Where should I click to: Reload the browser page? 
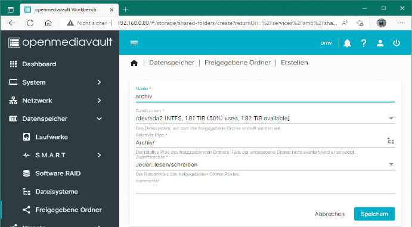pos(30,23)
